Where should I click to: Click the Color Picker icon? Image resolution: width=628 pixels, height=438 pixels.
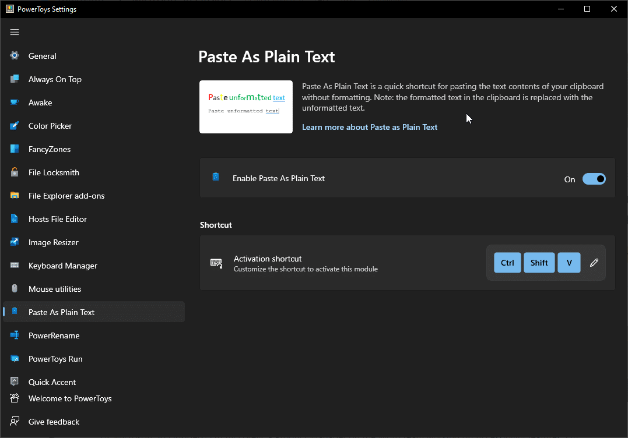click(15, 126)
